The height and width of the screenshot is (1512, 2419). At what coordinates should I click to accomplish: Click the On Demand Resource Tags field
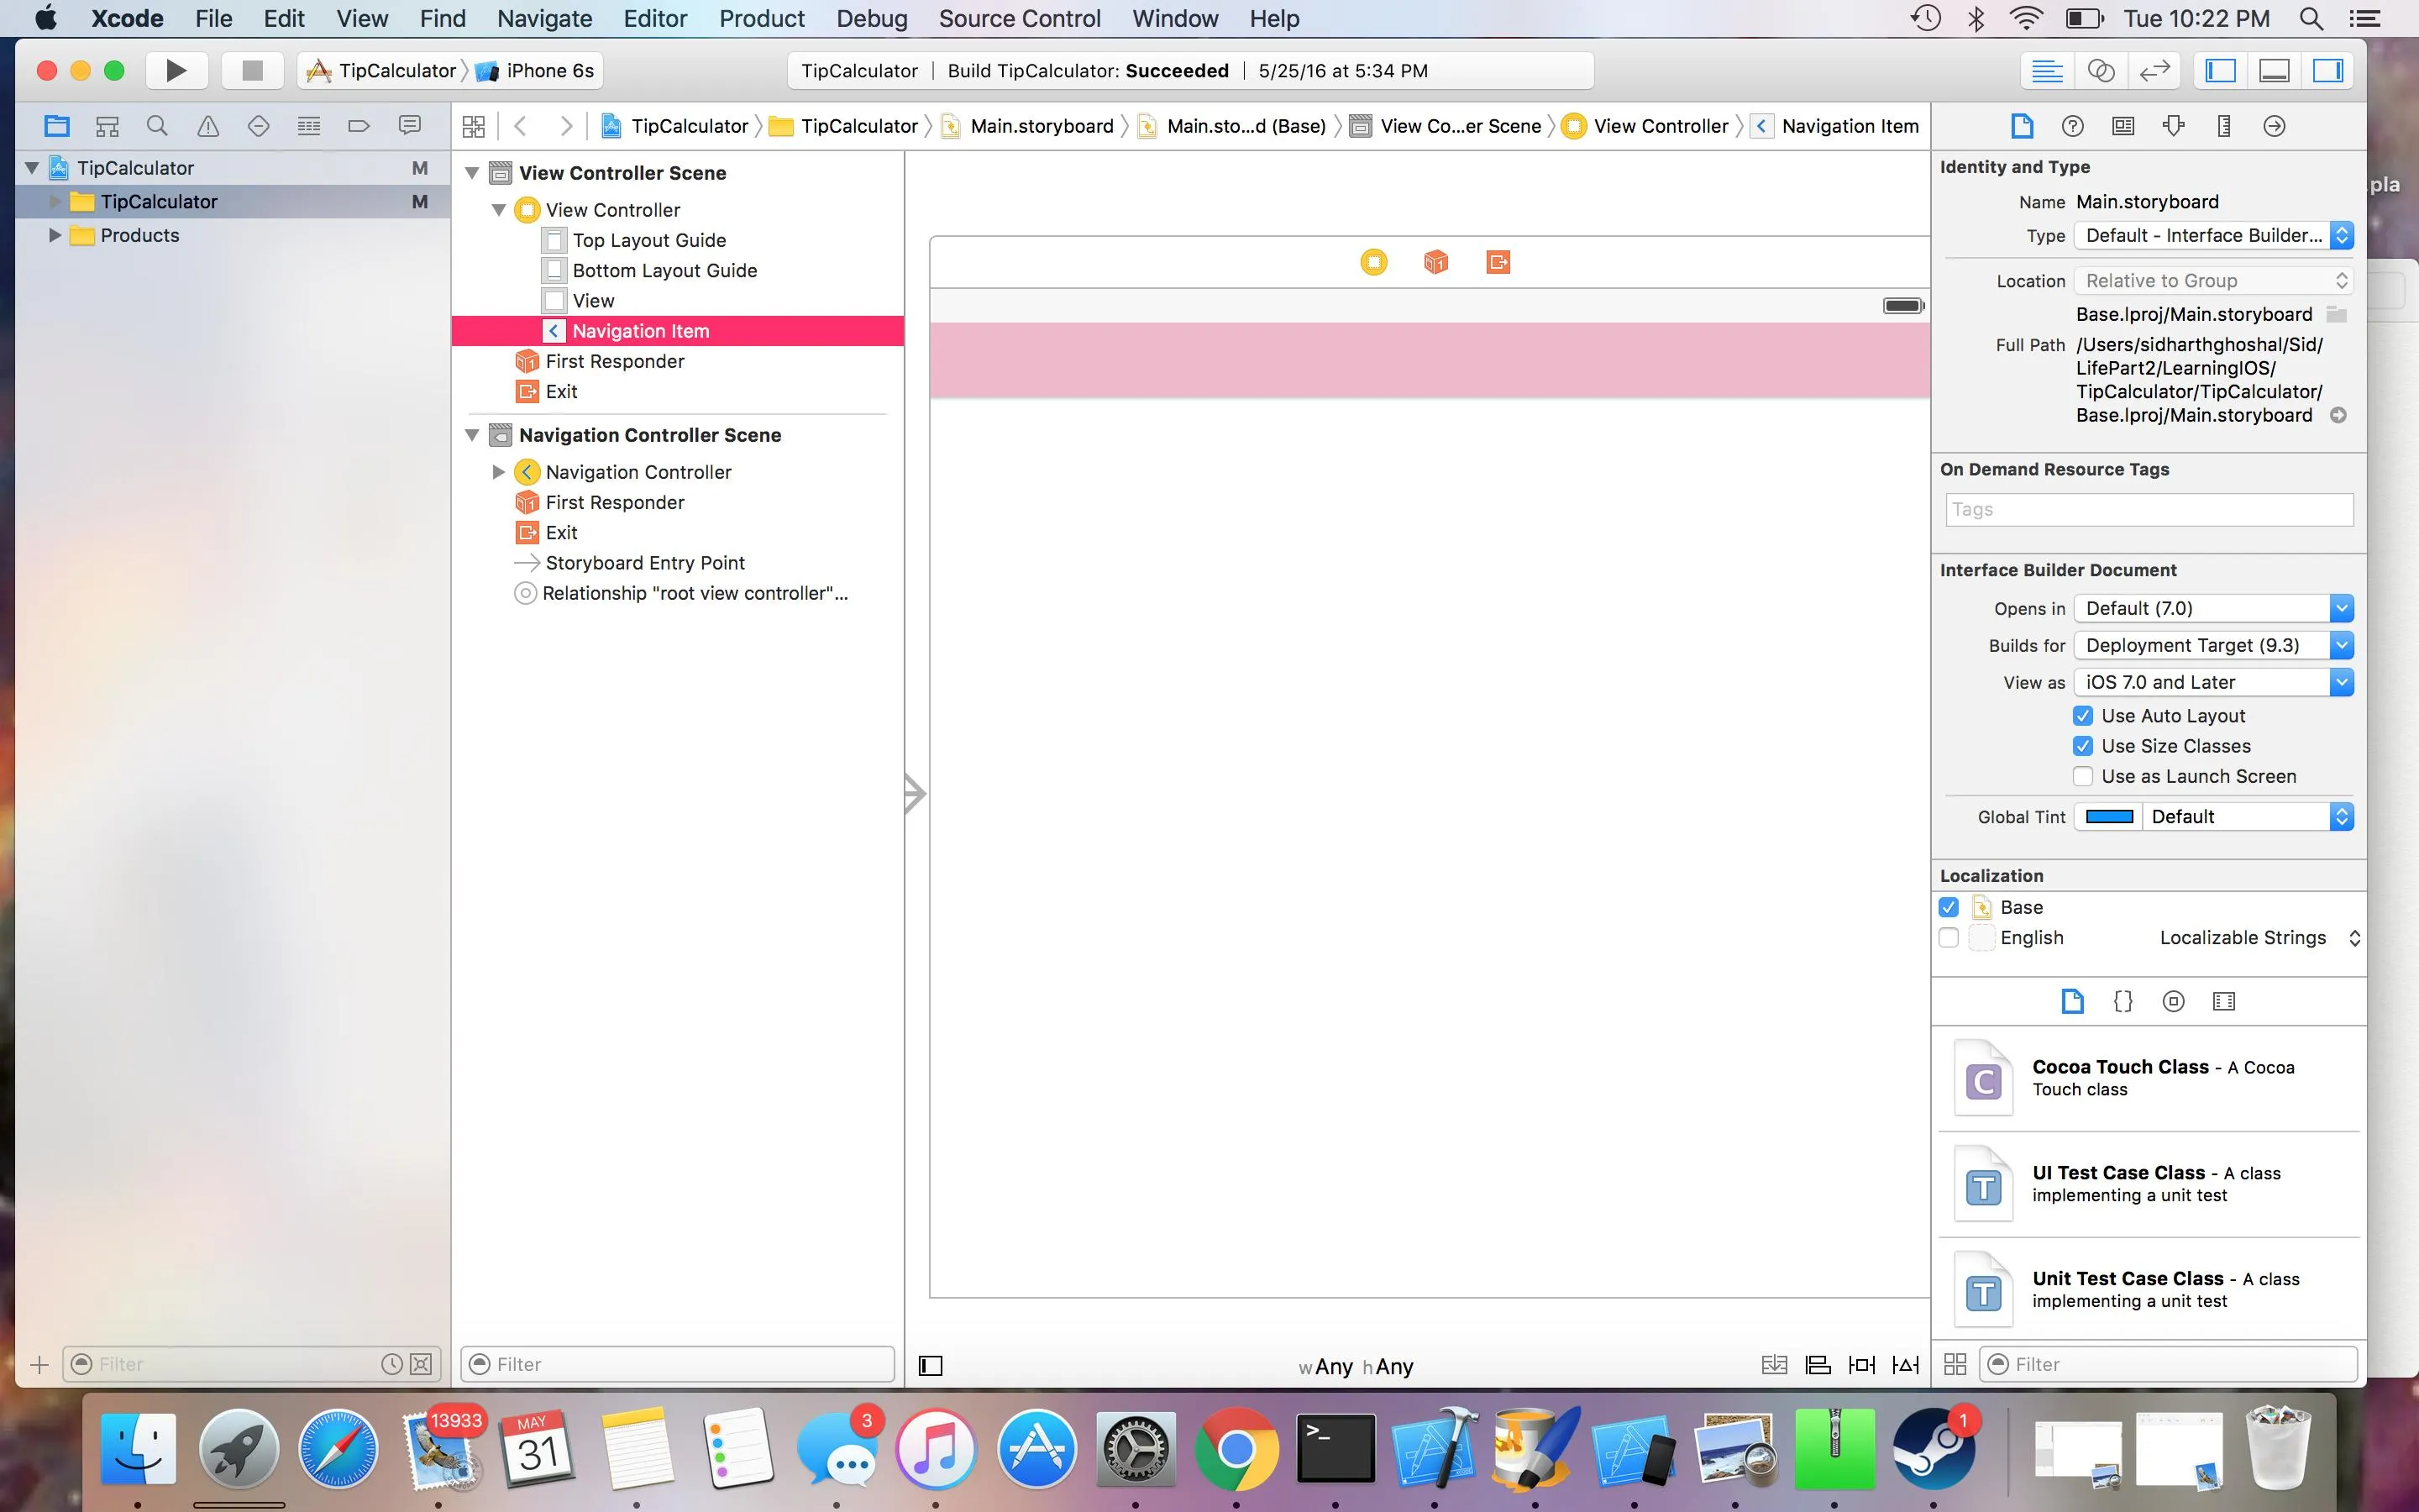2149,510
